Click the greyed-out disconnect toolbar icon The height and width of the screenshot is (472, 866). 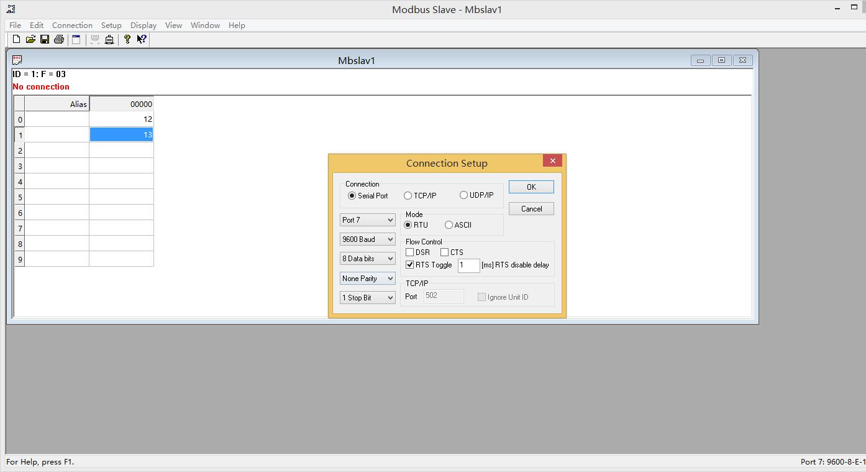click(x=95, y=39)
